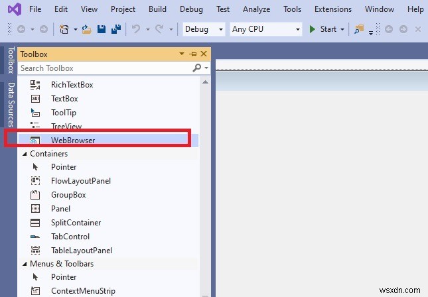Screen dimensions: 428x297
Task: Close the Toolbox panel
Action: (x=204, y=54)
